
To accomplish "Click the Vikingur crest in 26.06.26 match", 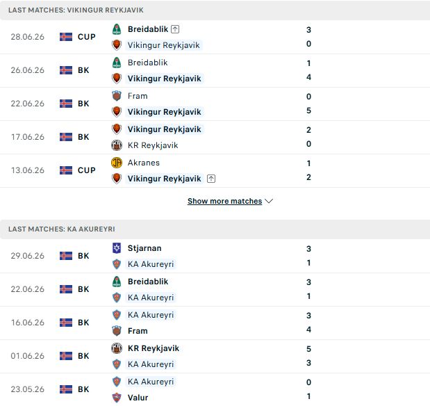I will [117, 79].
